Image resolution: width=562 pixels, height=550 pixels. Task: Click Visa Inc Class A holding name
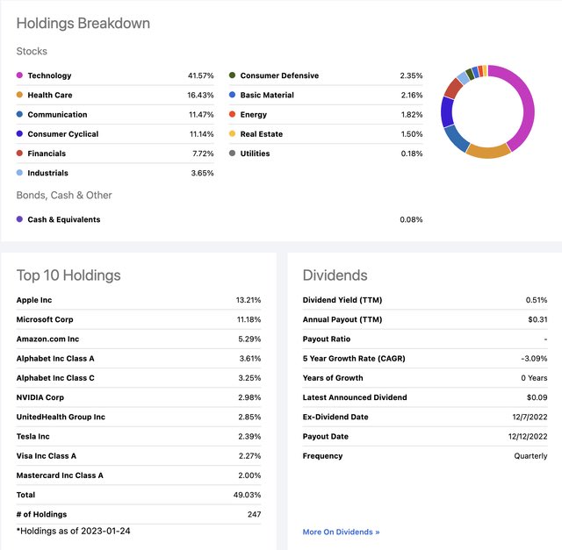click(47, 456)
